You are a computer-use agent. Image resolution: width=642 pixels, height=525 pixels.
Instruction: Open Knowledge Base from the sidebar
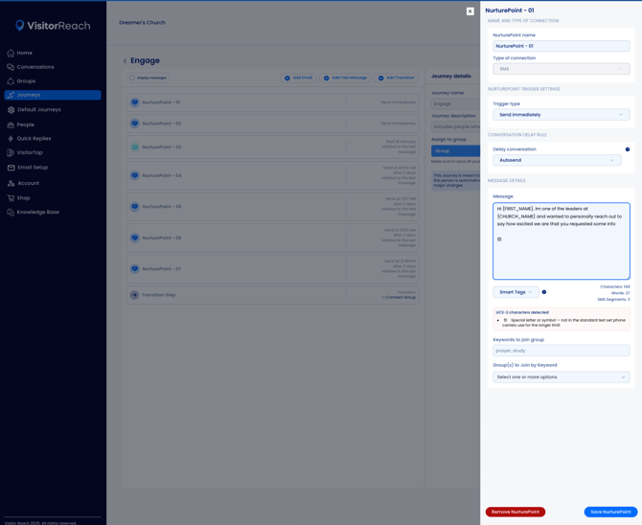[37, 212]
